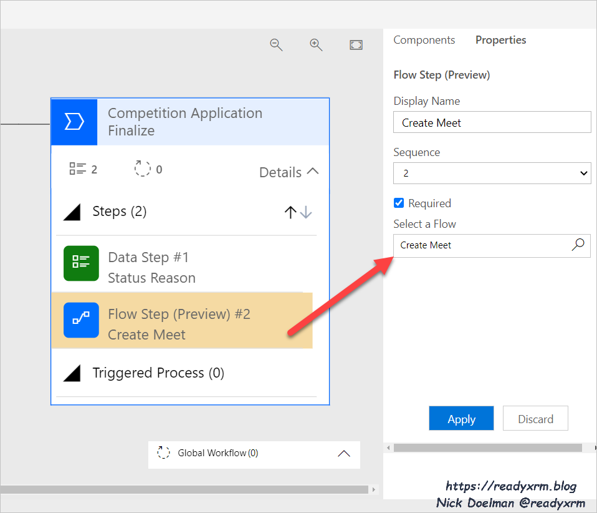
Task: Click the zoom in magnifier icon
Action: (x=316, y=44)
